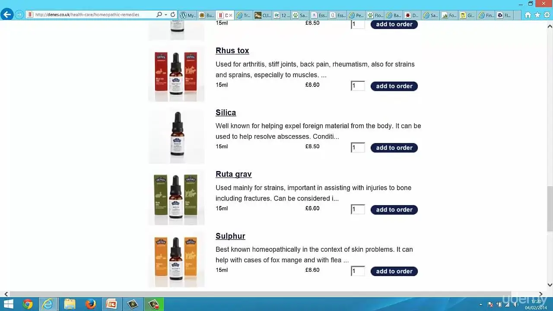Open File Explorer from the taskbar
Image resolution: width=553 pixels, height=311 pixels.
(x=69, y=304)
